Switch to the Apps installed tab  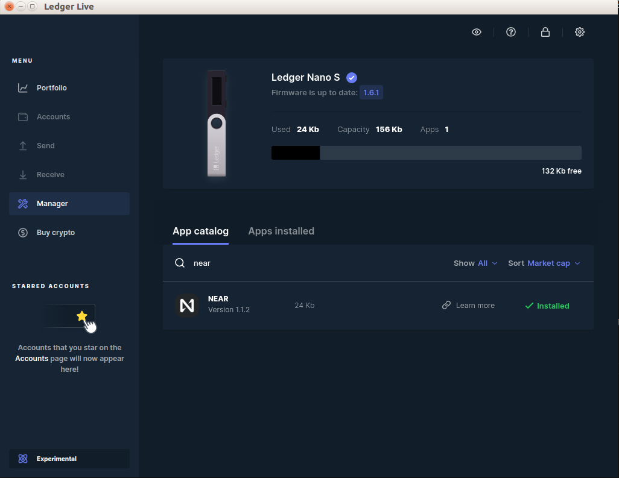(281, 231)
